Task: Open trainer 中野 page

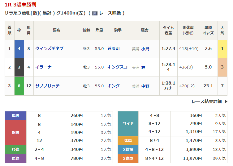Action: coord(145,86)
